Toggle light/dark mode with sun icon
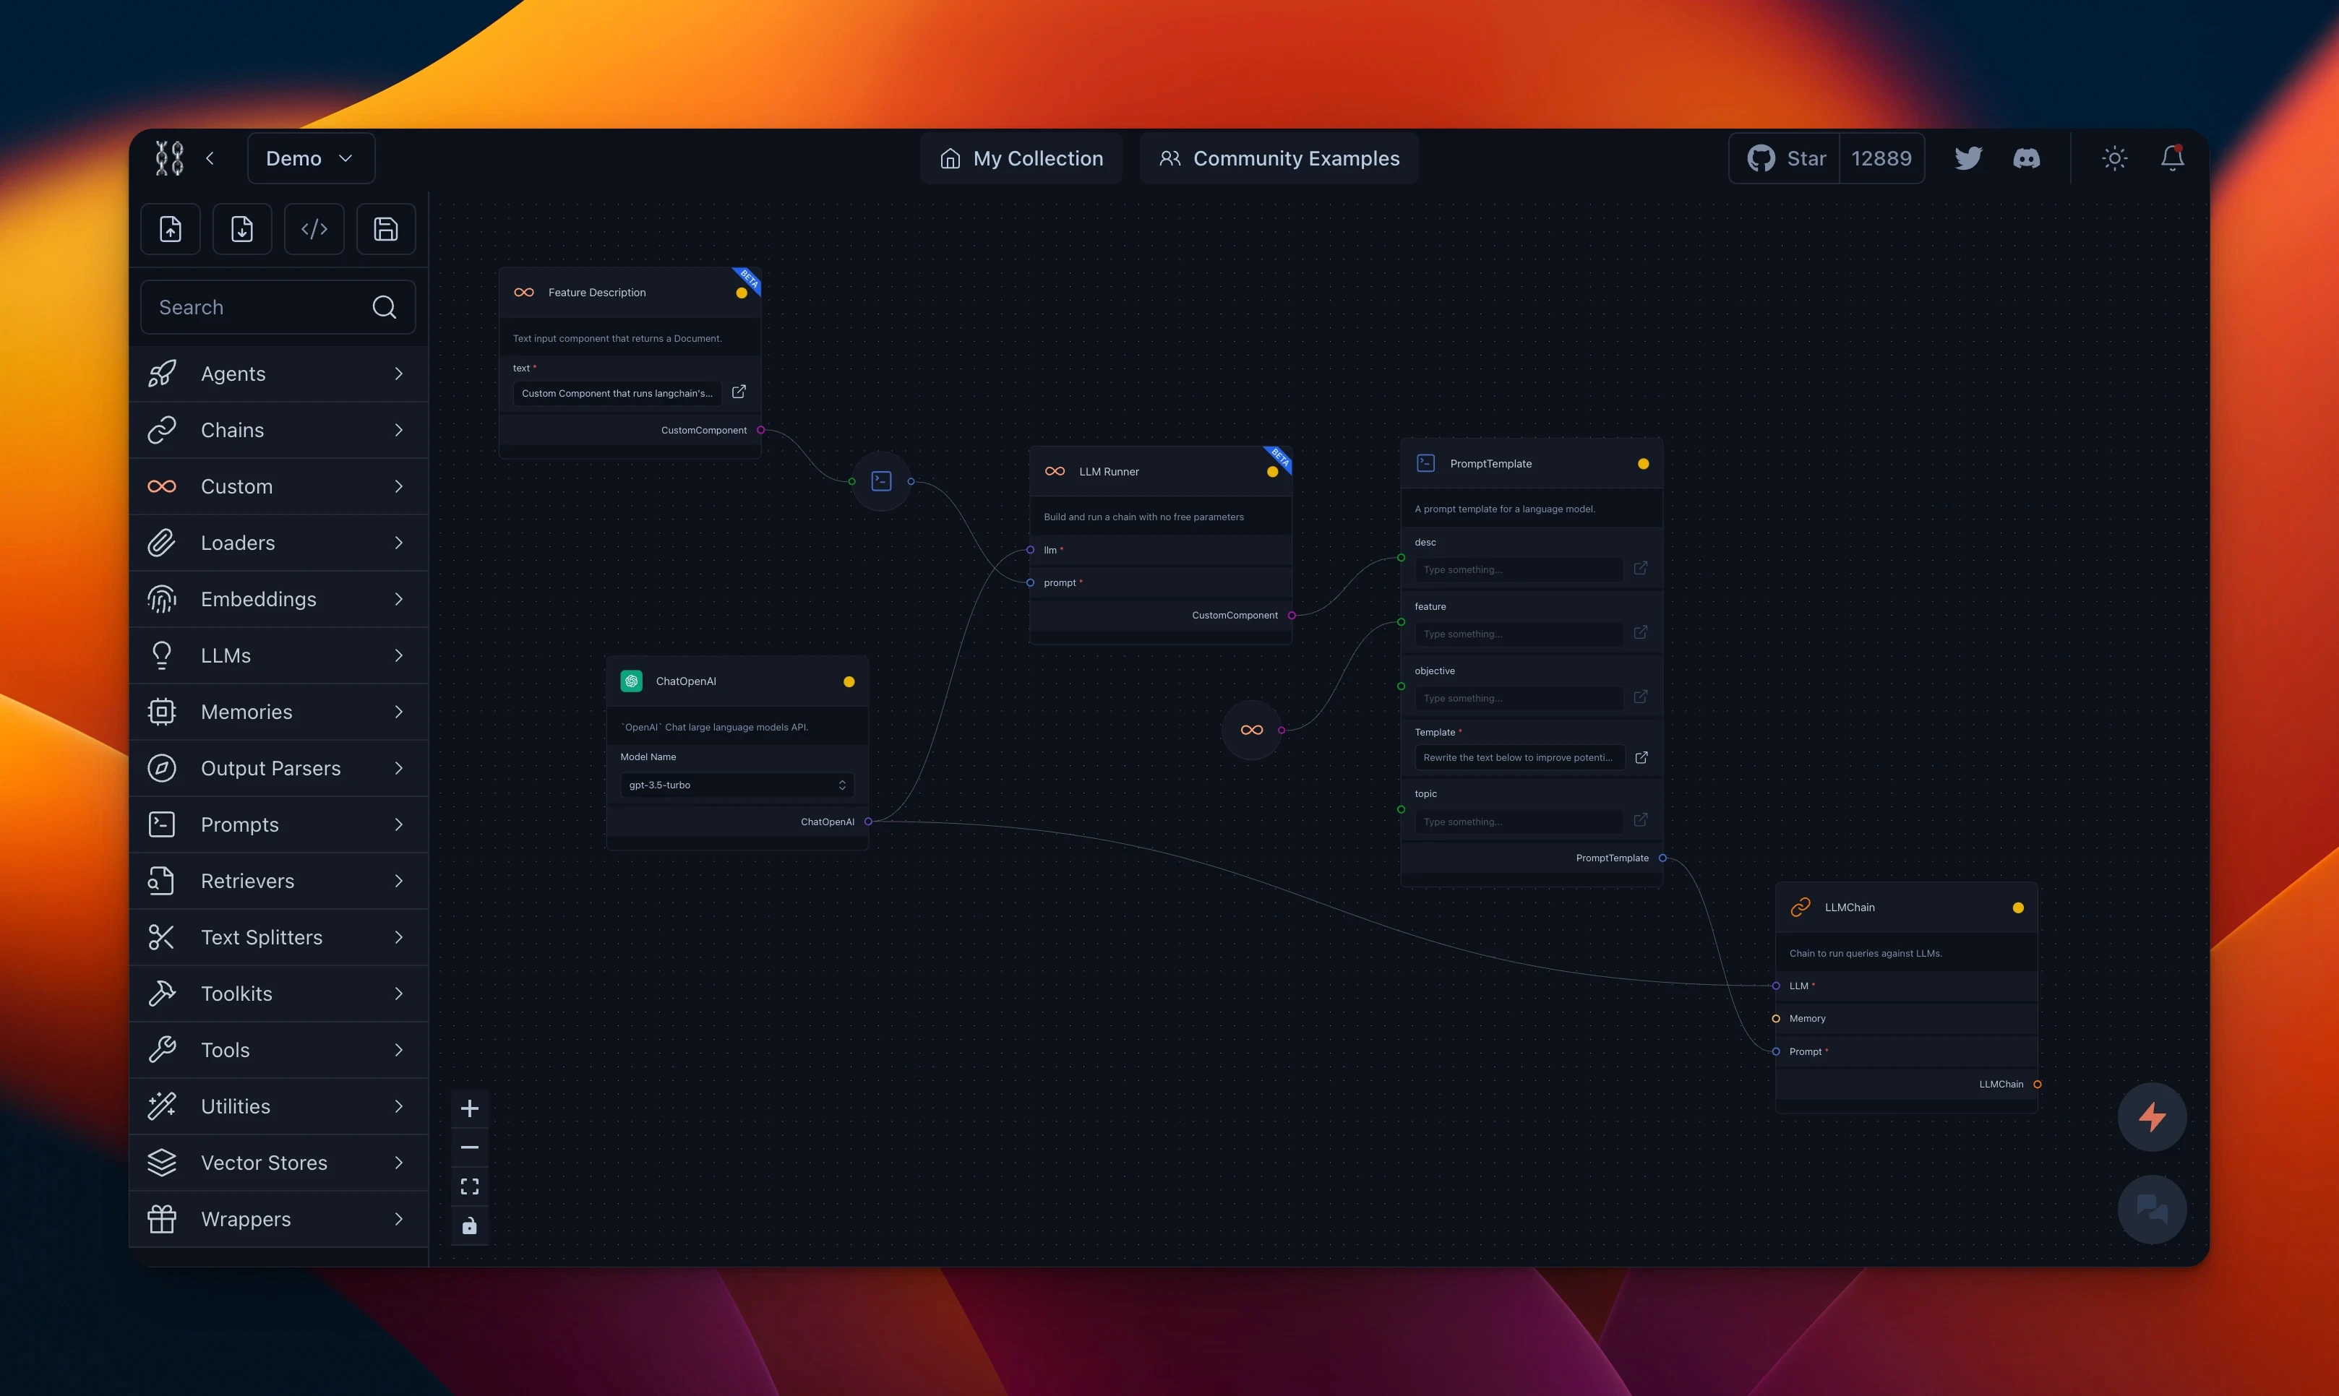Screen dimensions: 2339x1396 pyautogui.click(x=2113, y=158)
